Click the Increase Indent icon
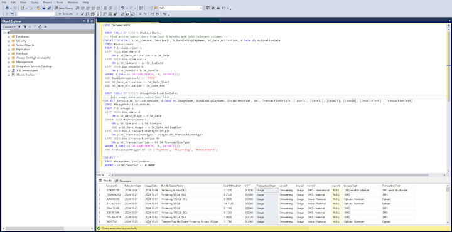The height and width of the screenshot is (232, 452). pos(158,14)
